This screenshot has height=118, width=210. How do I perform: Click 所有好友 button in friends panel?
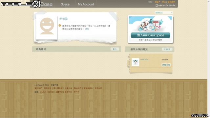pyautogui.click(x=167, y=49)
